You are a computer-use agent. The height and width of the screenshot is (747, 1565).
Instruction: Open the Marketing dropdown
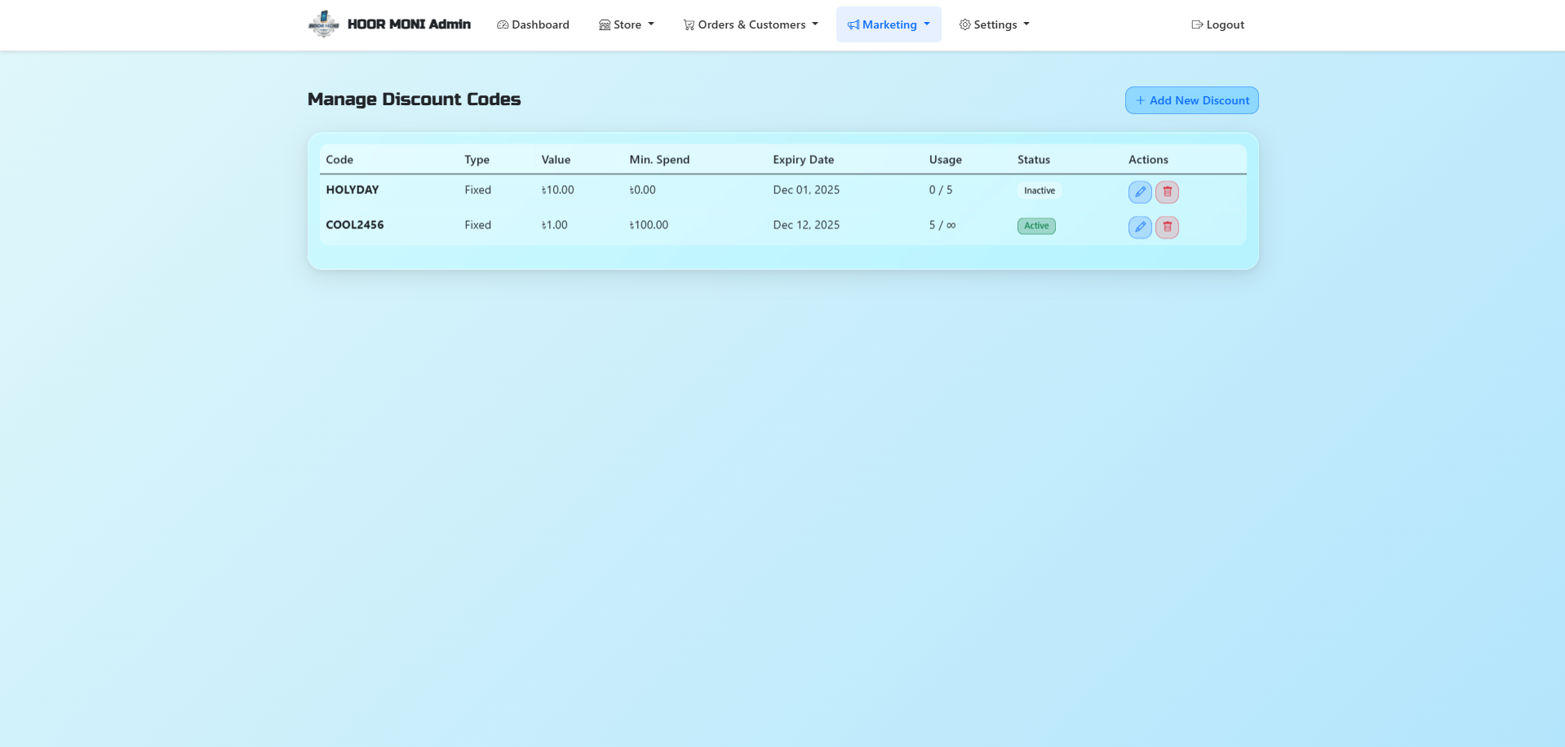(889, 24)
